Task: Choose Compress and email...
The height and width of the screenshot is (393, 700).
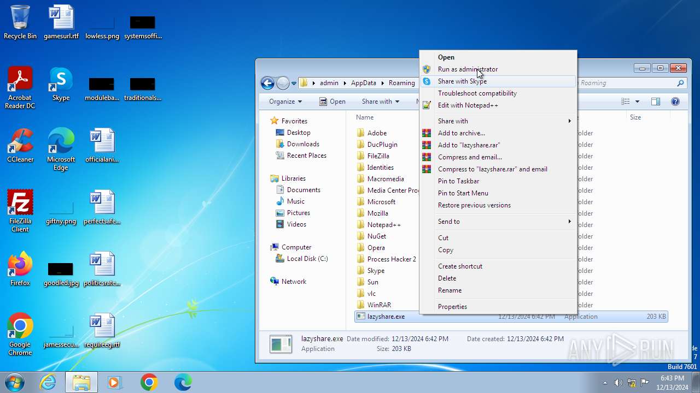Action: [x=498, y=157]
